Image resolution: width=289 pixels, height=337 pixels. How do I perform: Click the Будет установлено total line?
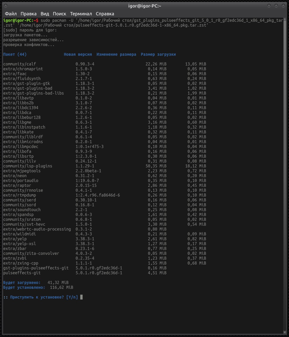[x=38, y=287]
